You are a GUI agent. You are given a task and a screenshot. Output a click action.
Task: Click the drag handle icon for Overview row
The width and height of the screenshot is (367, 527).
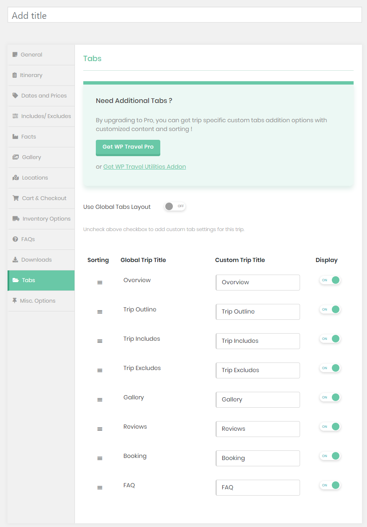pyautogui.click(x=100, y=283)
